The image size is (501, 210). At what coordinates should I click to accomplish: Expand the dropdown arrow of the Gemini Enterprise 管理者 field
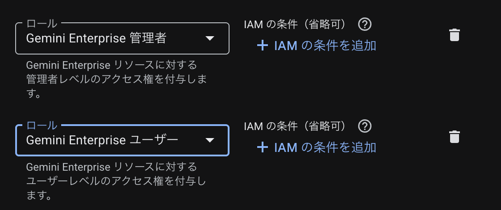pyautogui.click(x=209, y=38)
